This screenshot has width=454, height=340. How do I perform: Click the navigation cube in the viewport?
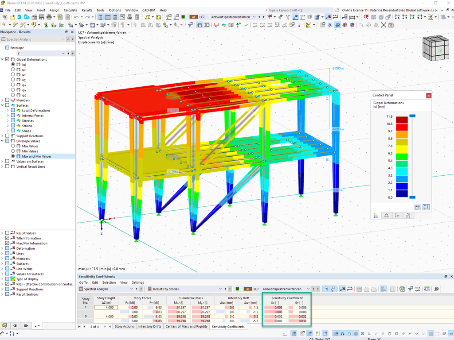point(436,48)
